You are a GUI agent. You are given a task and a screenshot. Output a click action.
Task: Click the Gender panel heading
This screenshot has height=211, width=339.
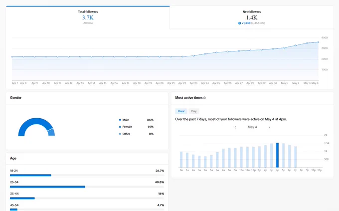[16, 98]
